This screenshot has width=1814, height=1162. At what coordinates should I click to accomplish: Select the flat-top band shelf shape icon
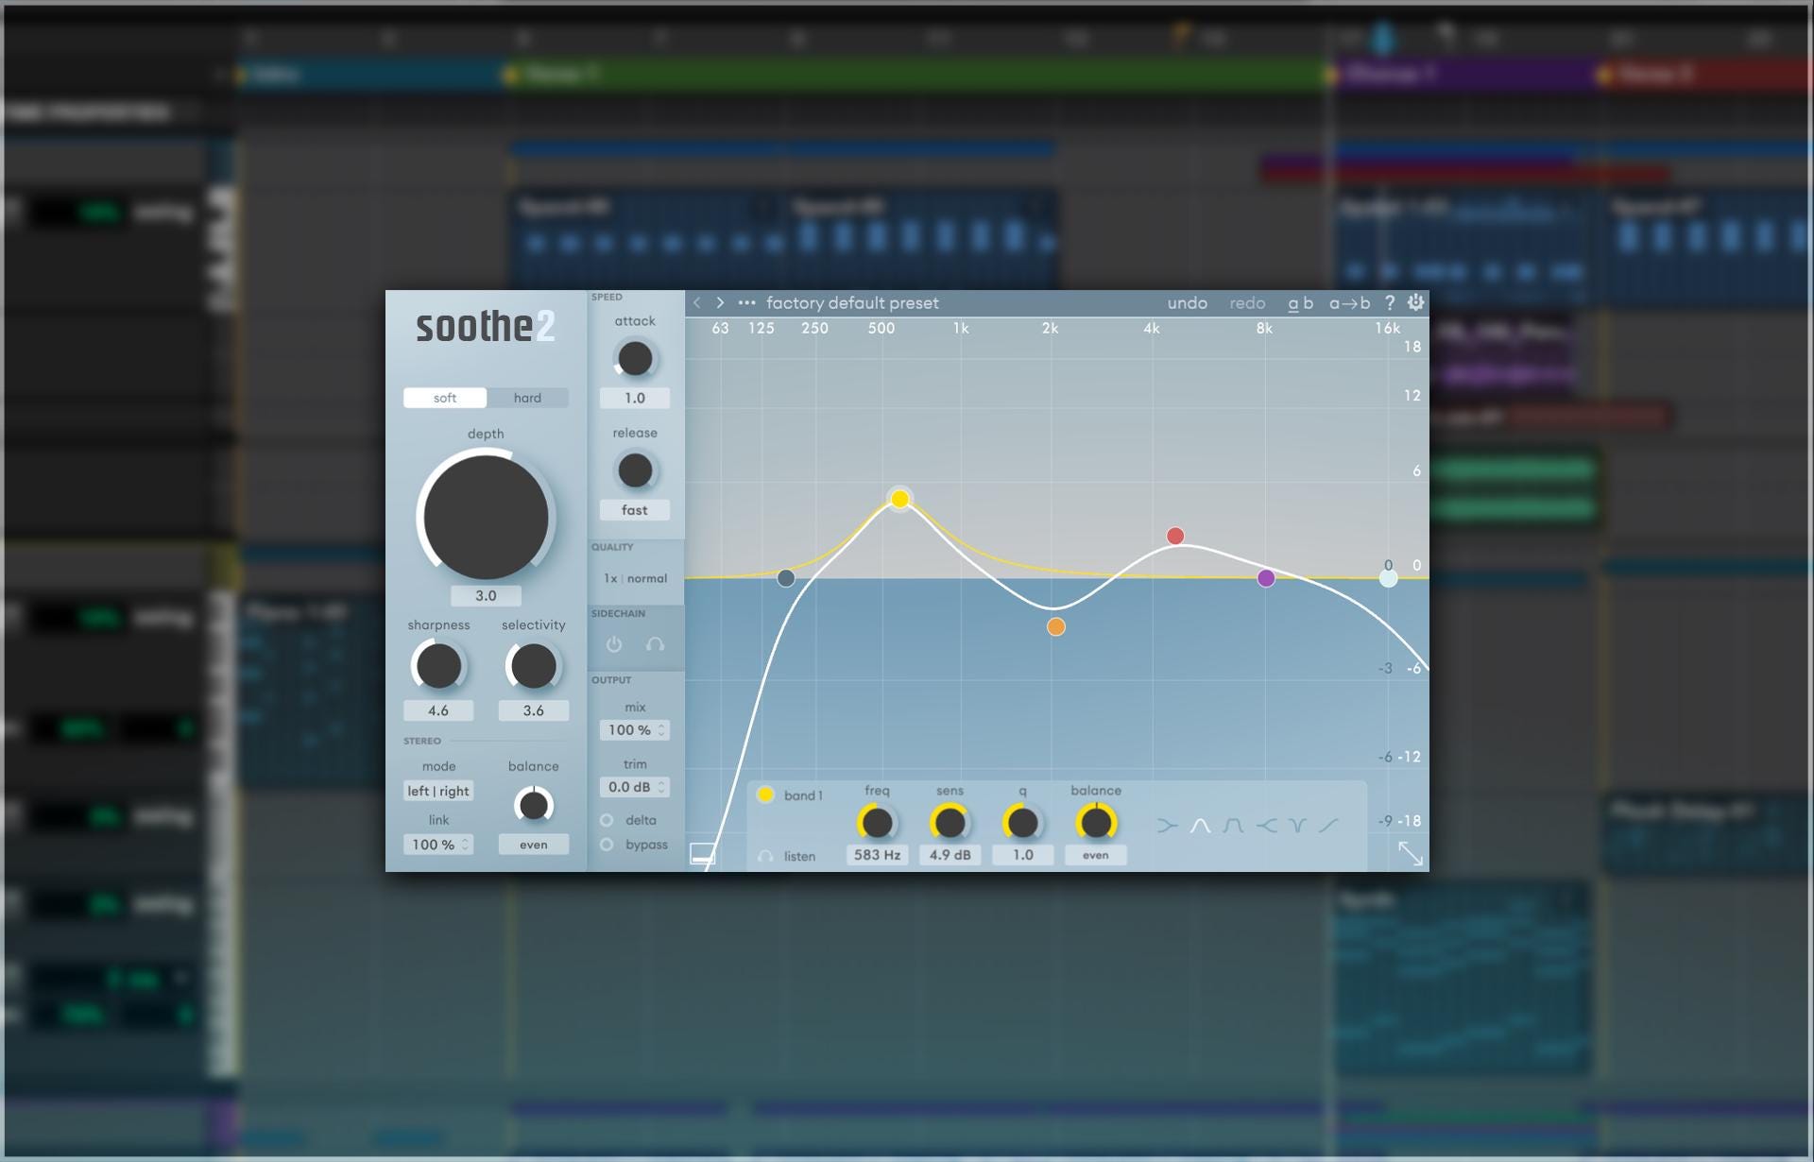click(x=1233, y=826)
